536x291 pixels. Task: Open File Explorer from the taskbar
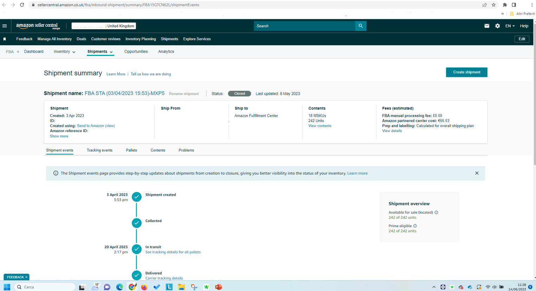[x=181, y=287]
